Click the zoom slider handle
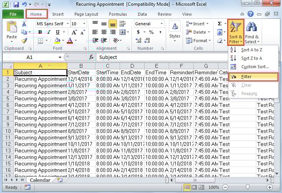Screen dimensions: 282x193 coord(247,187)
